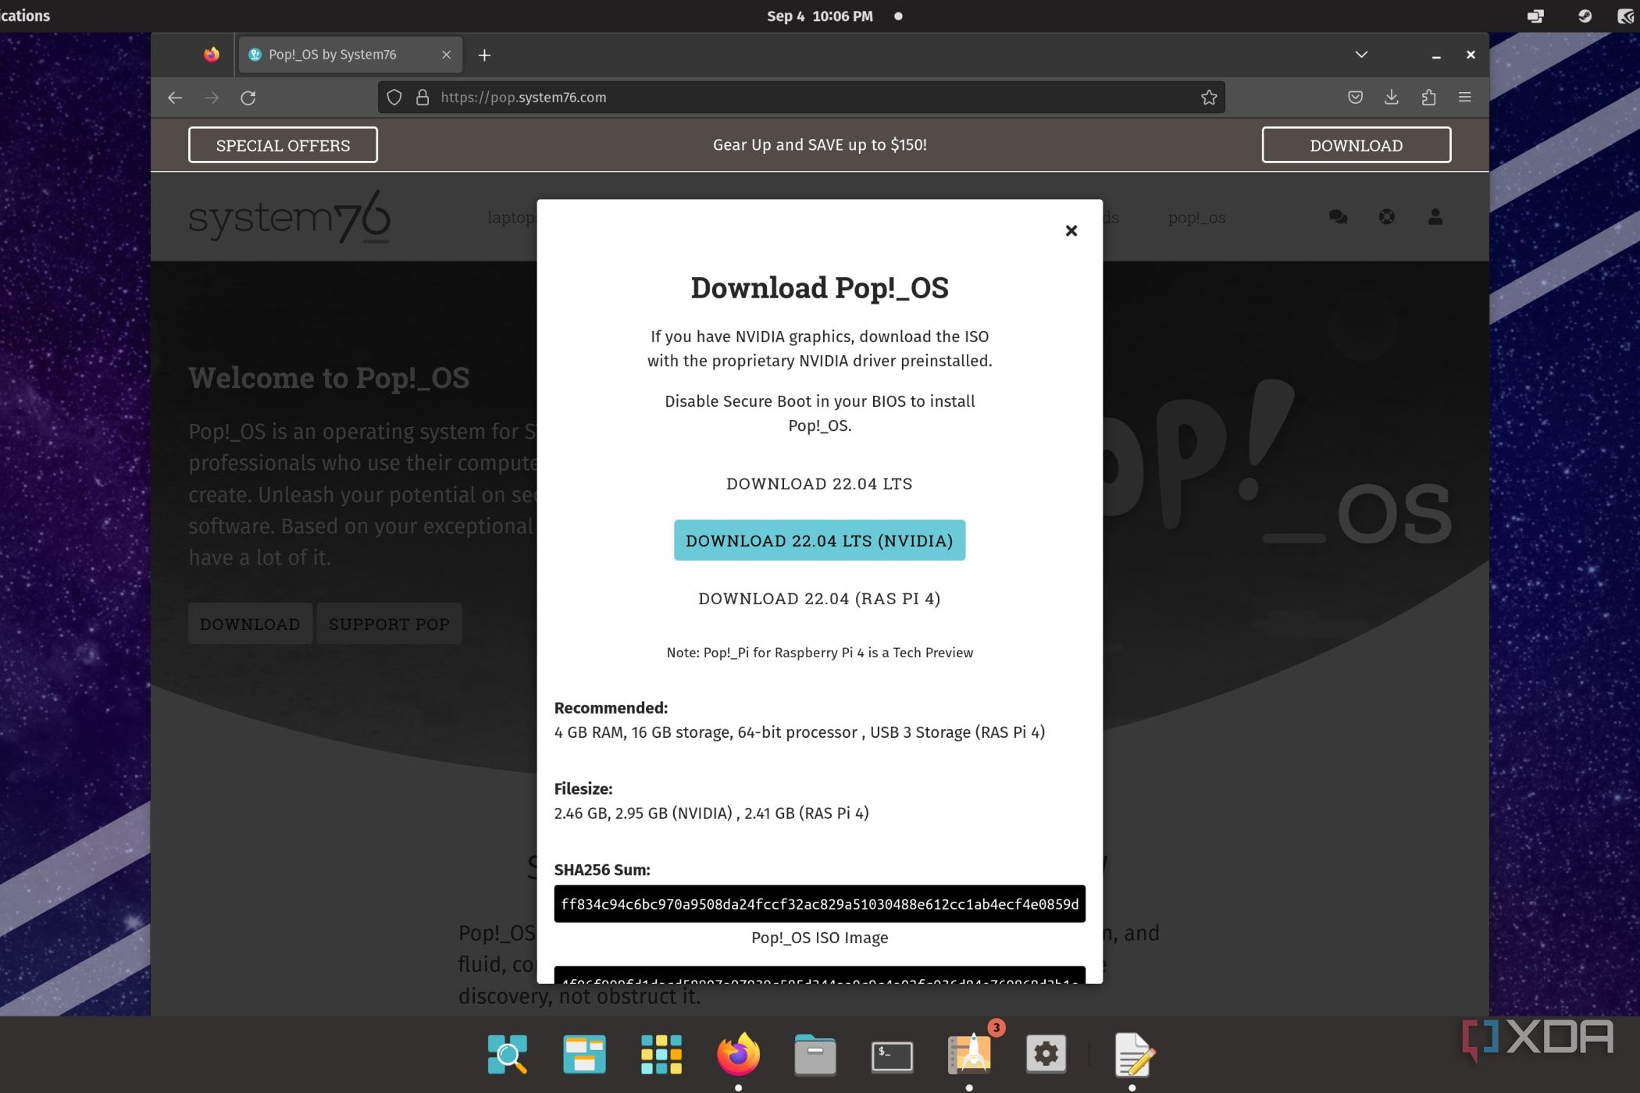Open the Firefox downloads panel

1391,98
